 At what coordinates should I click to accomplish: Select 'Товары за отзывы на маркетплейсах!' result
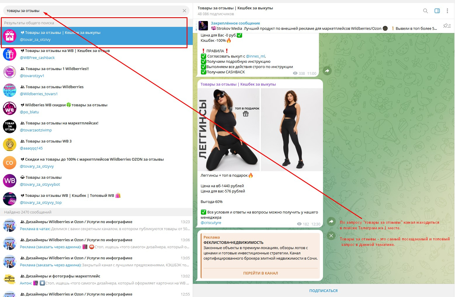tap(96, 126)
